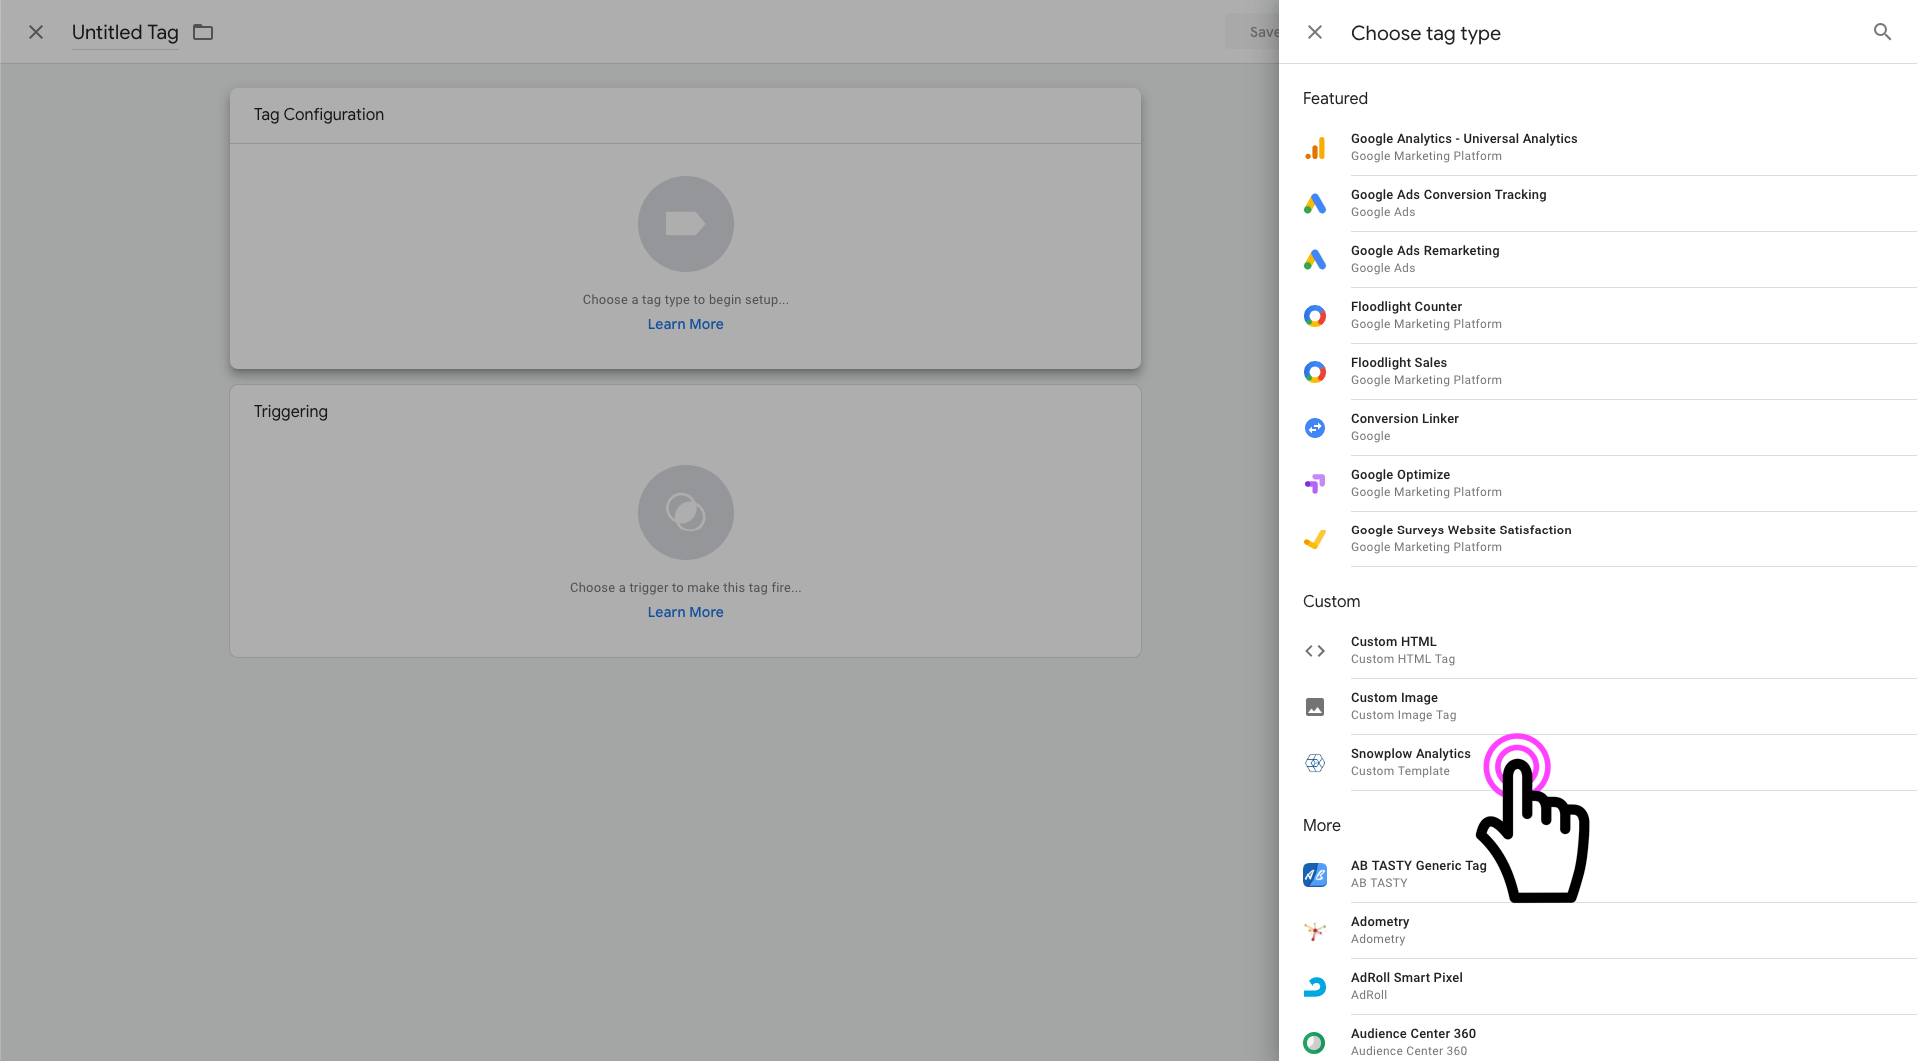The width and height of the screenshot is (1917, 1061).
Task: Click the Custom HTML code brackets icon
Action: click(x=1315, y=651)
